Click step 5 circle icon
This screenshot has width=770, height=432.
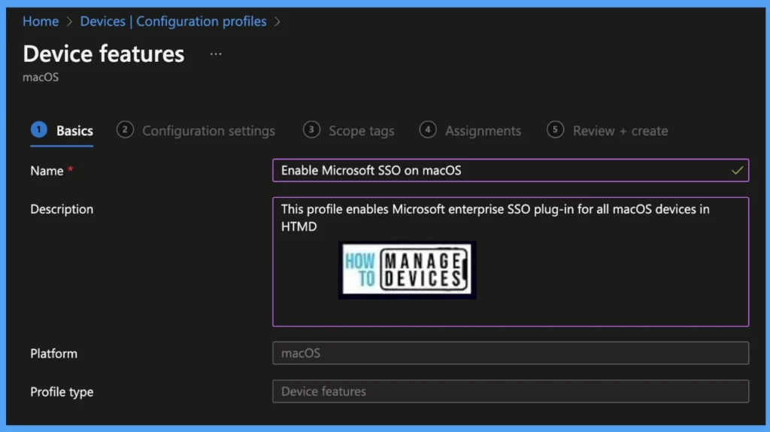pos(555,129)
